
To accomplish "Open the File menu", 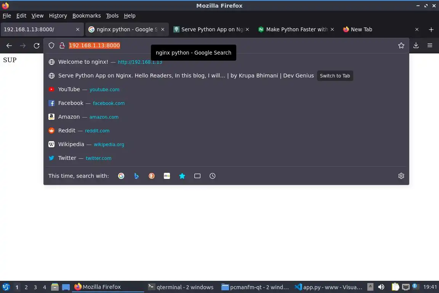I will point(7,16).
